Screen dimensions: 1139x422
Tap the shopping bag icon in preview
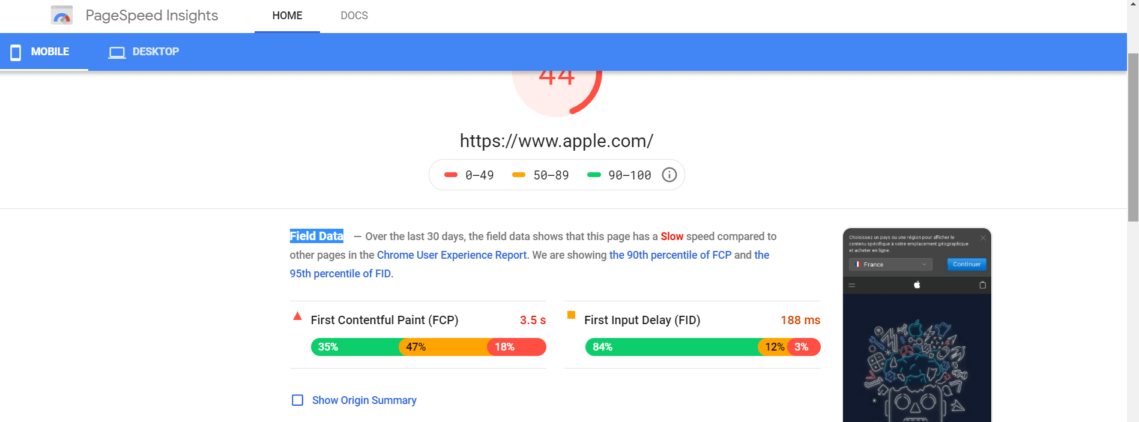[982, 285]
